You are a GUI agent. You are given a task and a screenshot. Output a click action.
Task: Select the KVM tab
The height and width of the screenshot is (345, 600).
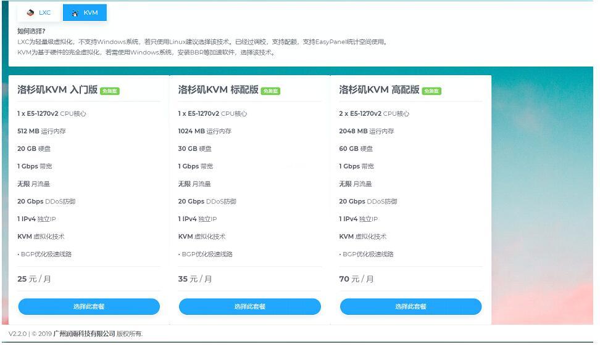[x=85, y=13]
